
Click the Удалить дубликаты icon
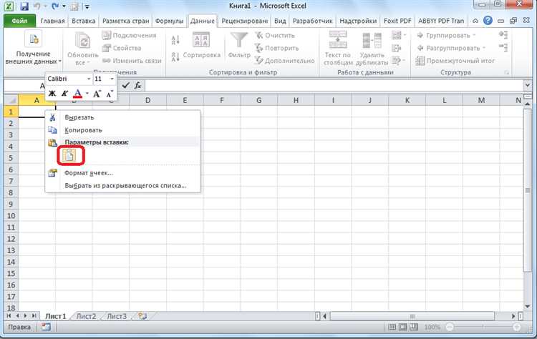pos(372,41)
